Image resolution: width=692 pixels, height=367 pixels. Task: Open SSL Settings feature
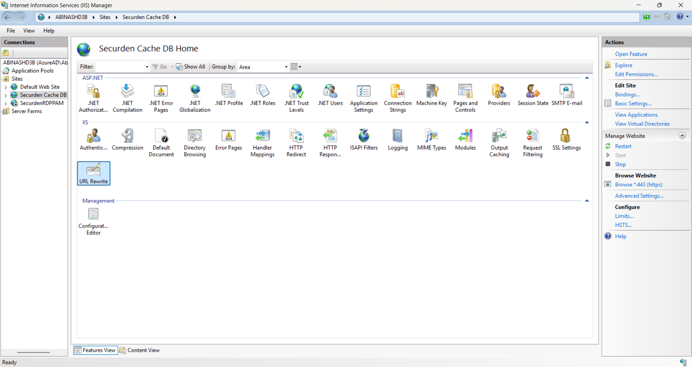tap(567, 140)
